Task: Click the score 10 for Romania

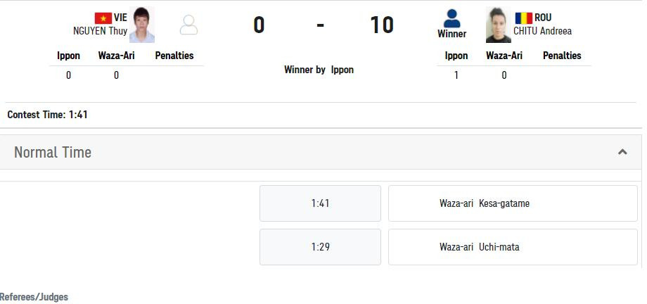Action: (382, 25)
